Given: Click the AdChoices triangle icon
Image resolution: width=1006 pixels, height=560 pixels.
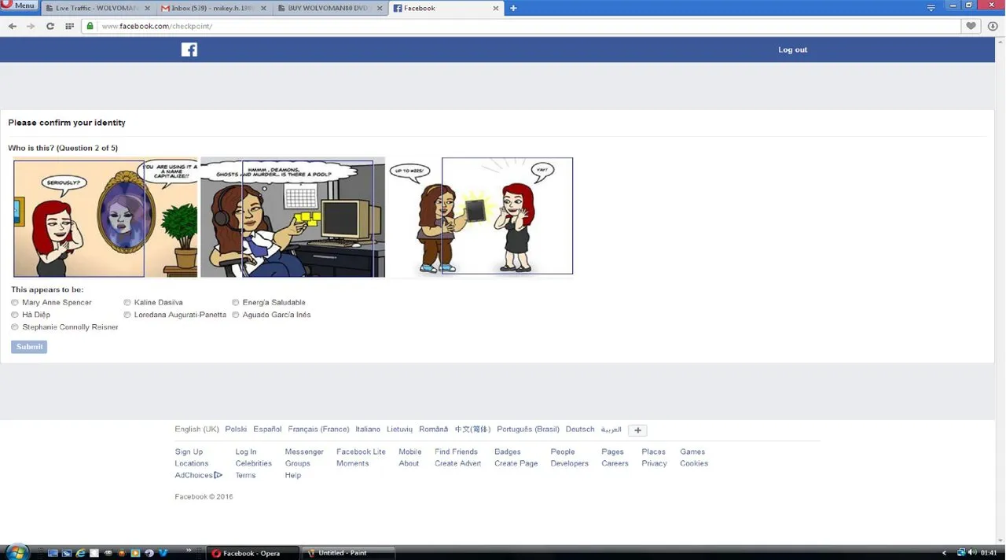Looking at the screenshot, I should coord(218,475).
